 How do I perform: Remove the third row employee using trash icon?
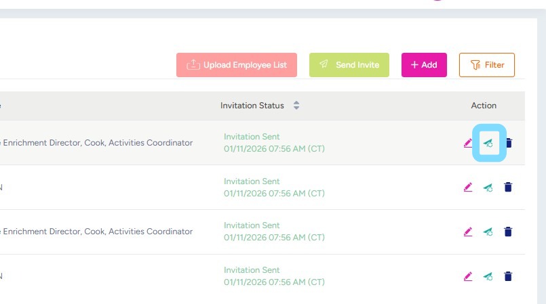pos(509,232)
